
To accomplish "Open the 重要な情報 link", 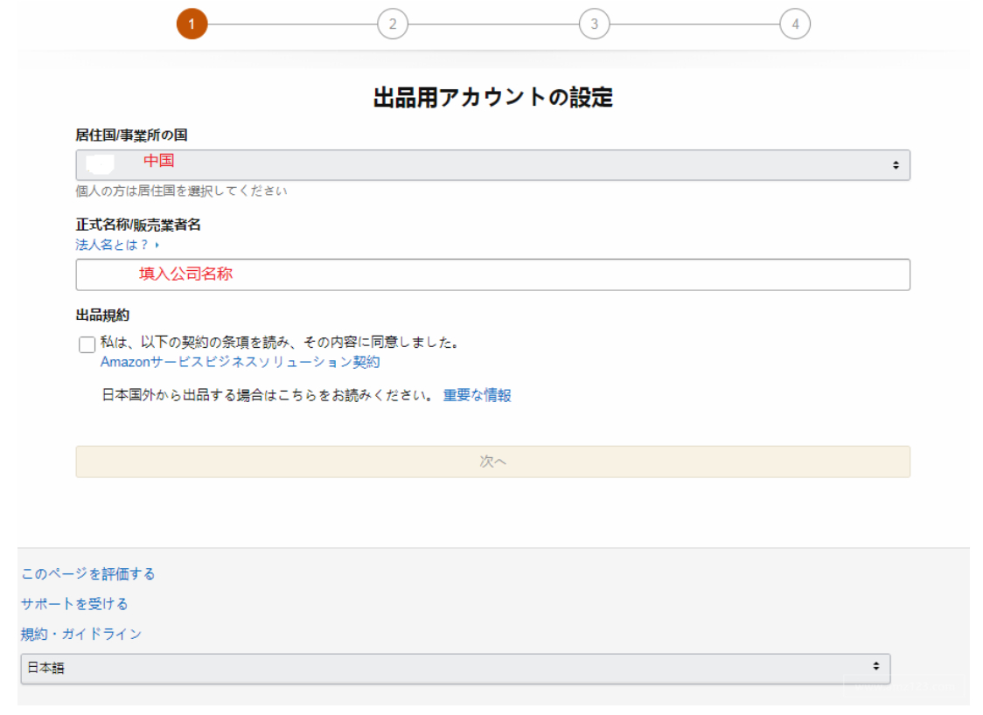I will click(477, 395).
